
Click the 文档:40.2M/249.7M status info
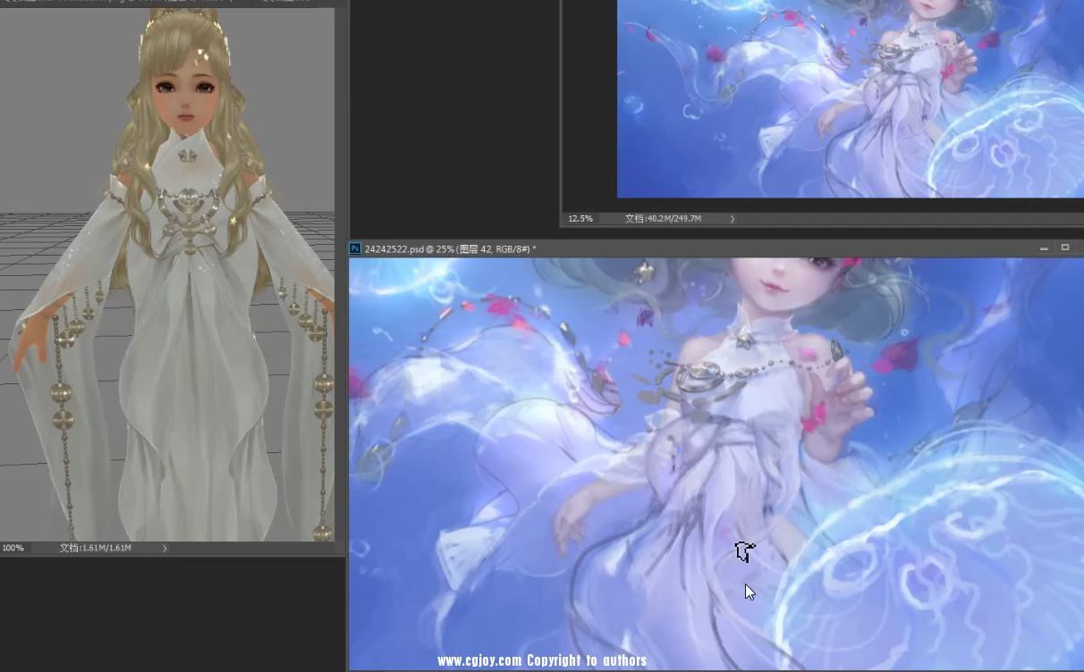[x=663, y=219]
